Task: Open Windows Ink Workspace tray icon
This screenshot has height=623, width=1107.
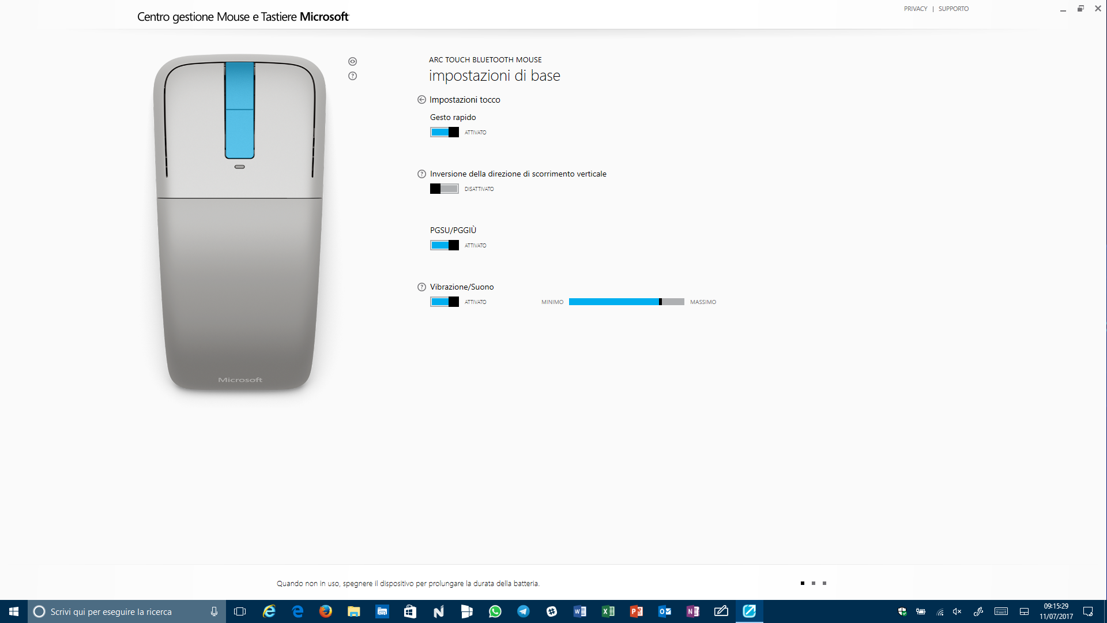Action: 978,611
